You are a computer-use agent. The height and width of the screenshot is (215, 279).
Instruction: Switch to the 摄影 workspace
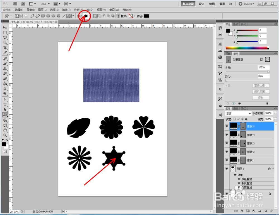[222, 4]
